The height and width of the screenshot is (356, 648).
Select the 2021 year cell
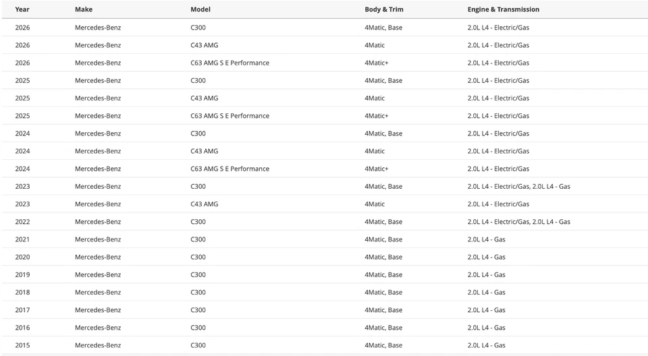22,239
